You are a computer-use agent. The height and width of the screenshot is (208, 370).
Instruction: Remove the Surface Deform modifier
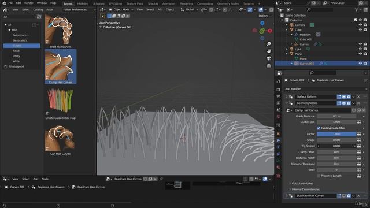[358, 97]
